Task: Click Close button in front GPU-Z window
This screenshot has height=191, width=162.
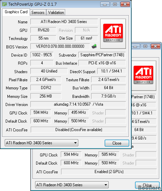Action: click(117, 143)
